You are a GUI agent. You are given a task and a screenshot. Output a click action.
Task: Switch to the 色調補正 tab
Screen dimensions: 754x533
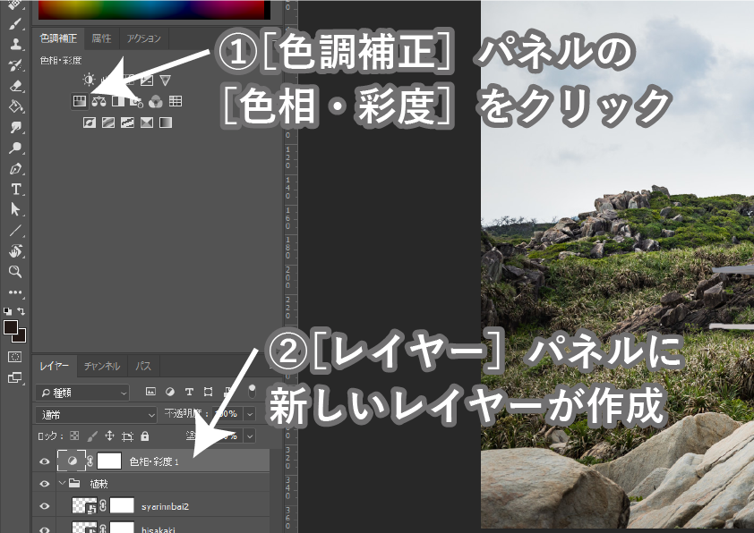(58, 38)
